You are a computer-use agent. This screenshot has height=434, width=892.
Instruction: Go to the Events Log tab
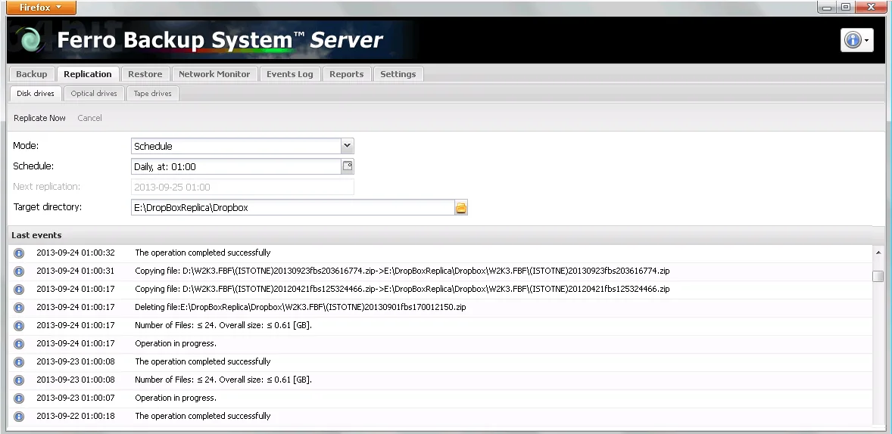289,74
